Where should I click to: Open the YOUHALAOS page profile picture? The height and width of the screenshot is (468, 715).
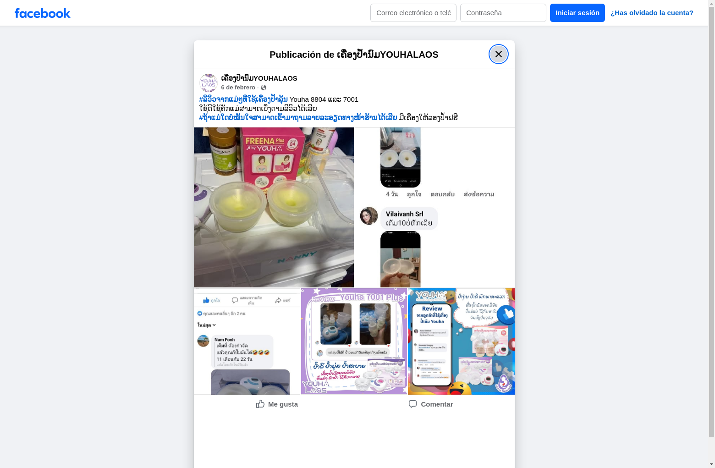(209, 83)
